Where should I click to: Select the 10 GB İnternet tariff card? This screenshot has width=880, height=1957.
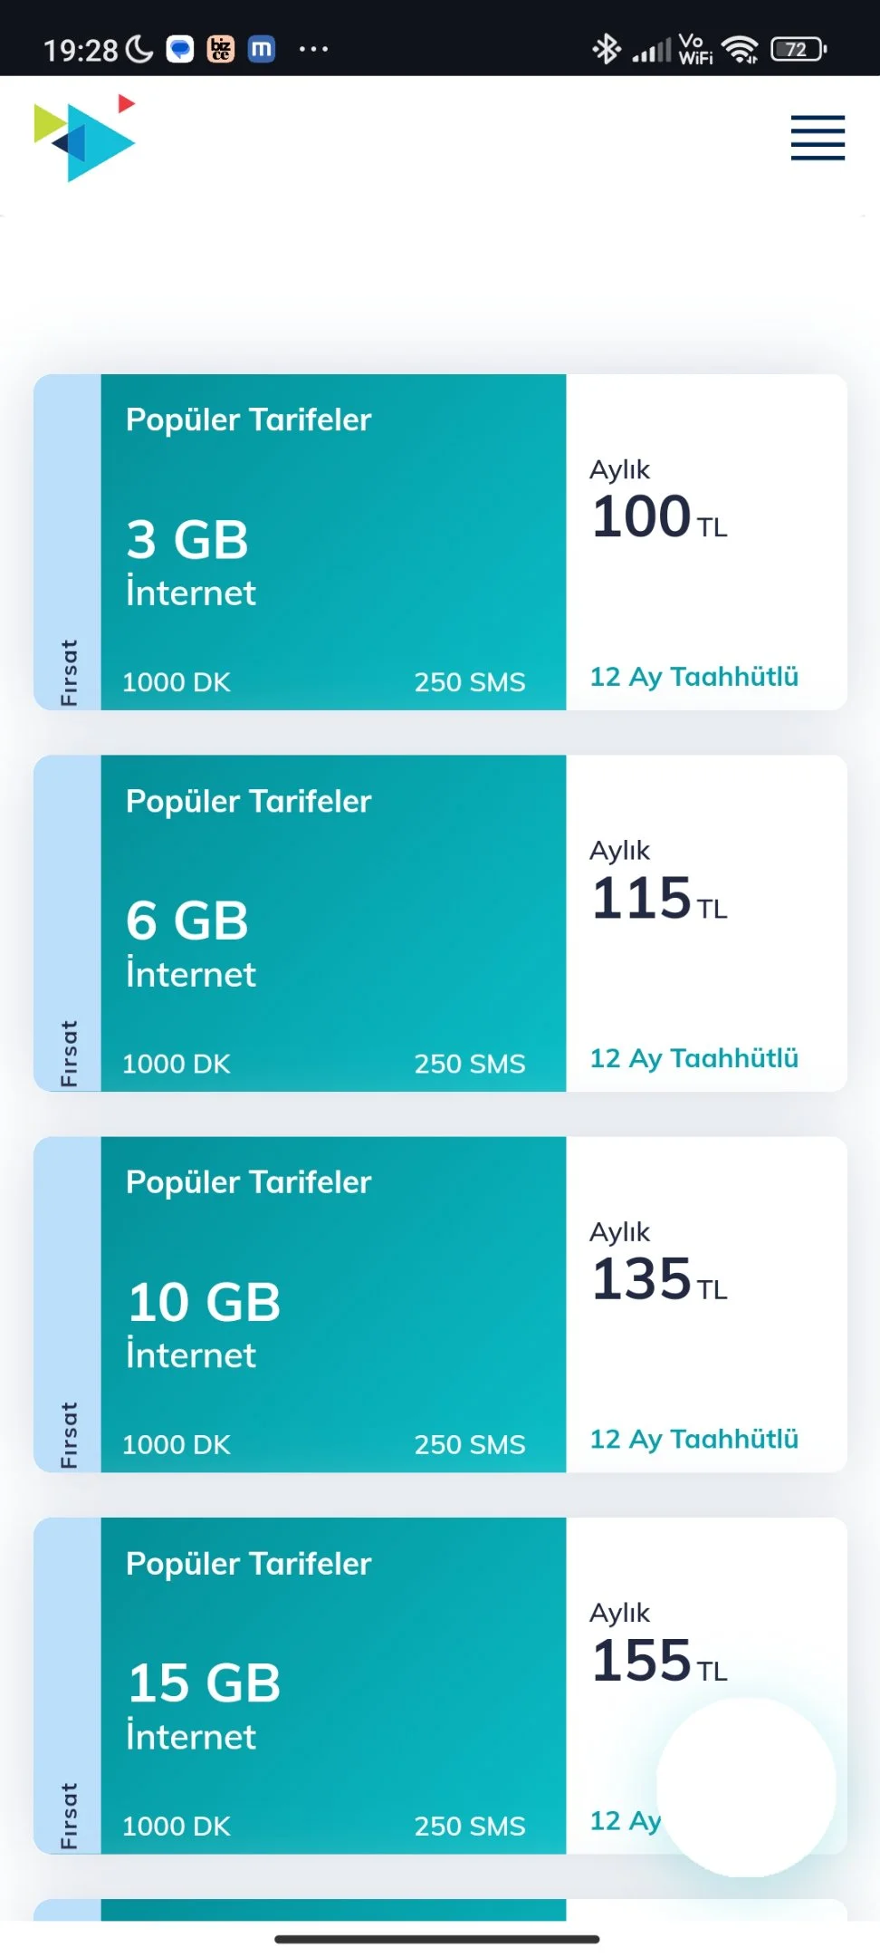440,1305
